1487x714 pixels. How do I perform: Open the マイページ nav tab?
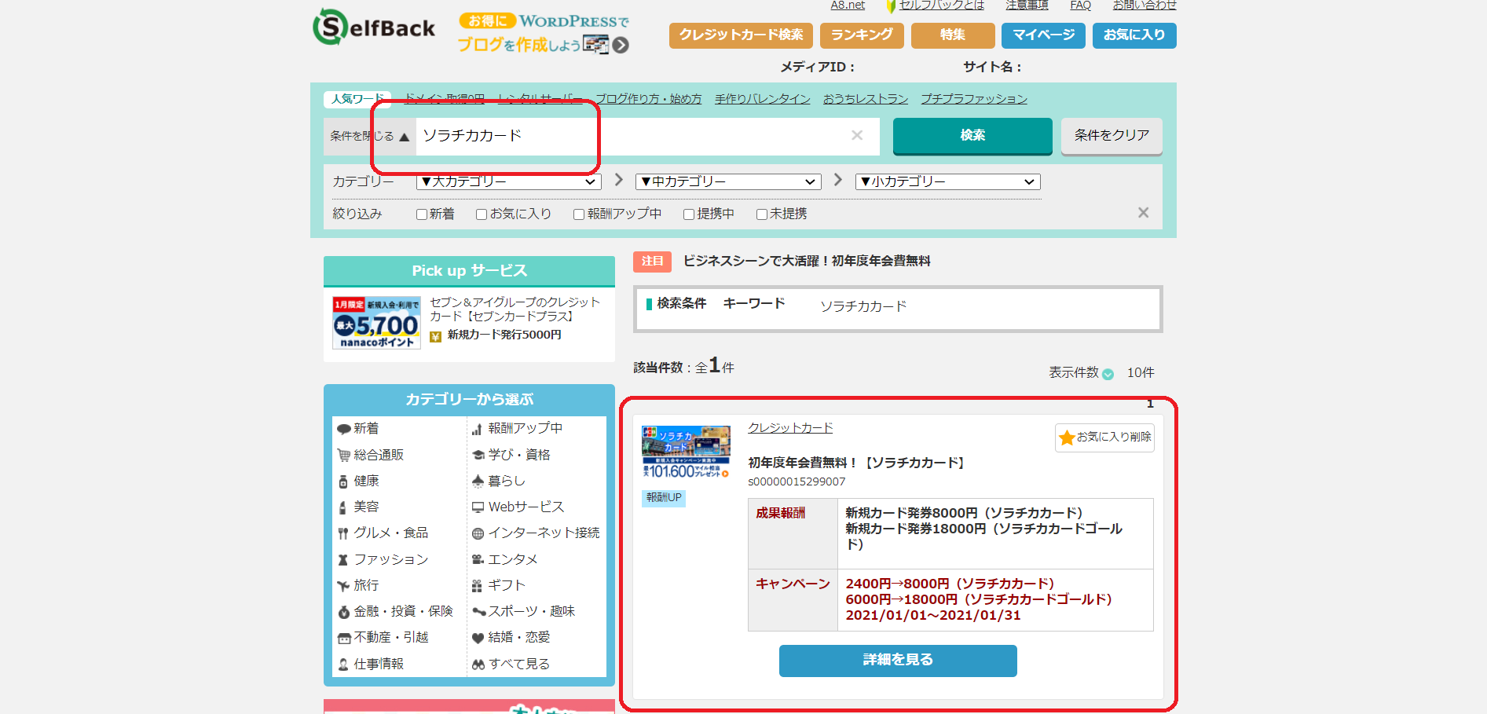(1043, 35)
